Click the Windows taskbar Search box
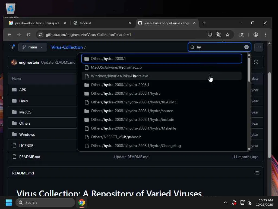278x209 pixels. (x=45, y=202)
